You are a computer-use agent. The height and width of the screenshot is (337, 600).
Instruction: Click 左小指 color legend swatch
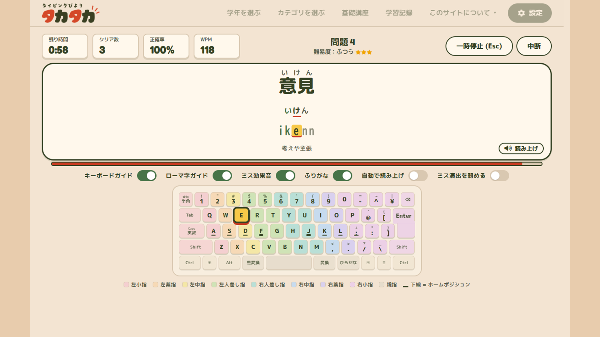(126, 285)
